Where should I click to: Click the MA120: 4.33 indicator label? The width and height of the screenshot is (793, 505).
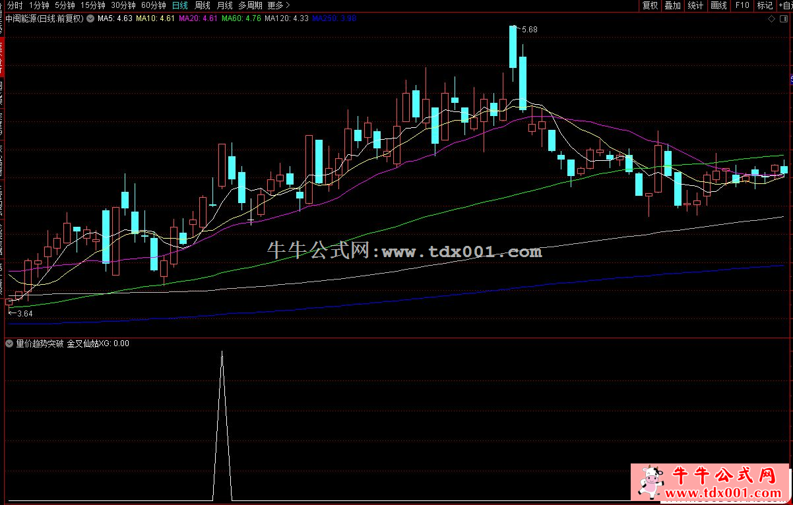pos(287,18)
